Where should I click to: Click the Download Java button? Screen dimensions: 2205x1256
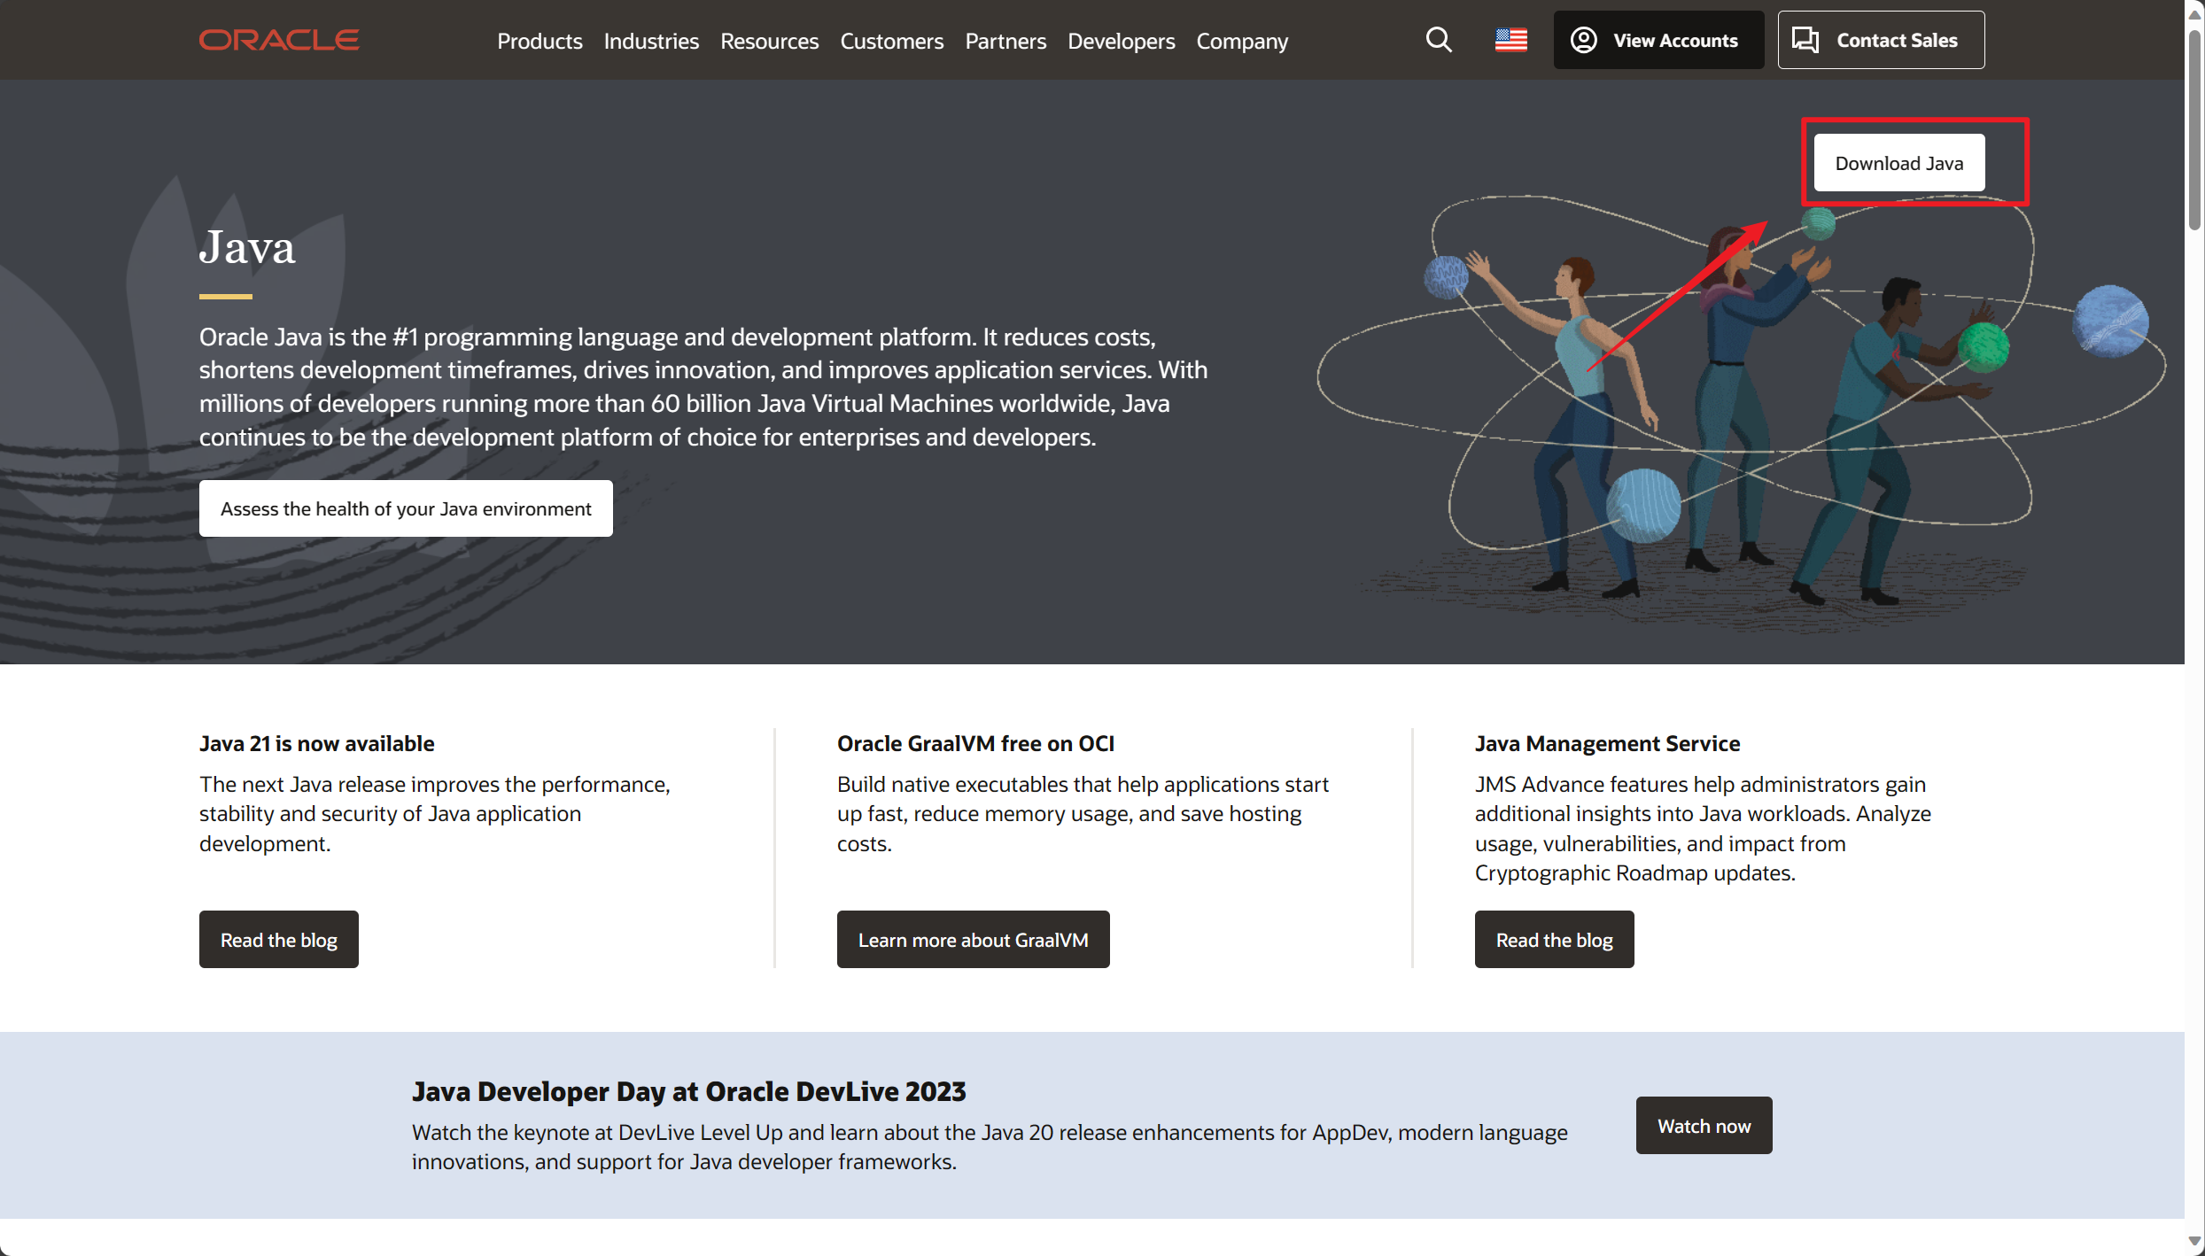coord(1898,163)
